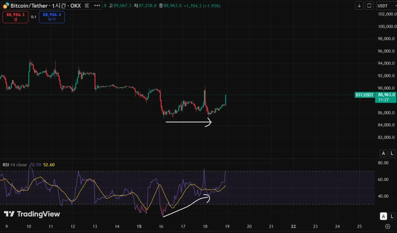Image resolution: width=397 pixels, height=233 pixels.
Task: Click the flag icon next to OKX
Action: [87, 6]
